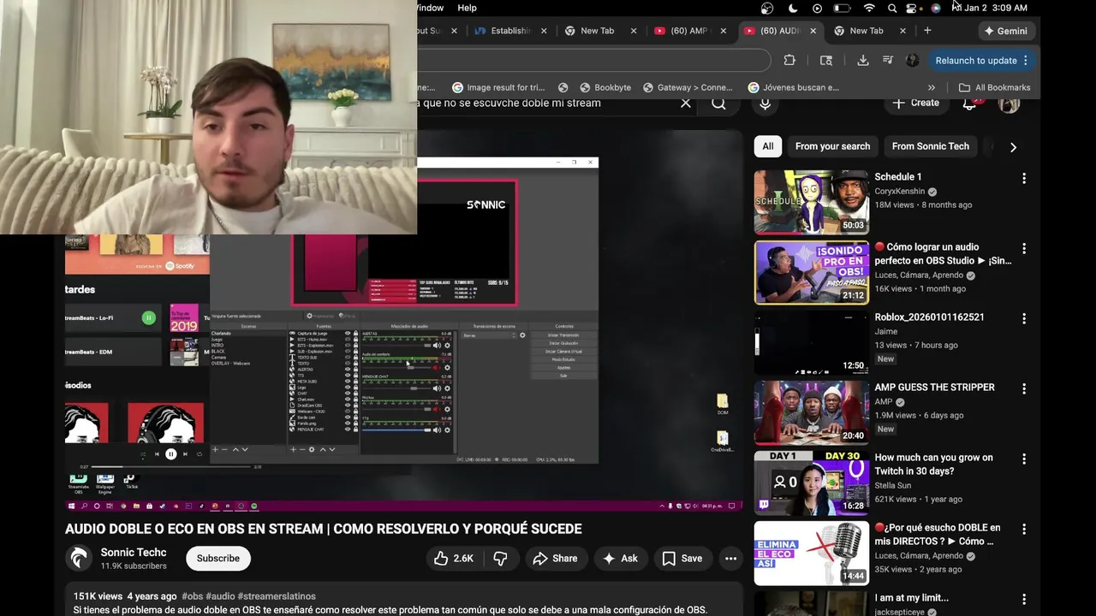
Task: Click the Ask button under the video
Action: point(620,559)
